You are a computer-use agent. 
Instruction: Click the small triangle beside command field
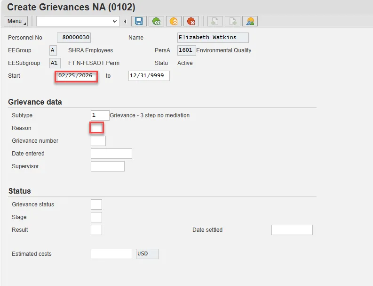coord(125,21)
